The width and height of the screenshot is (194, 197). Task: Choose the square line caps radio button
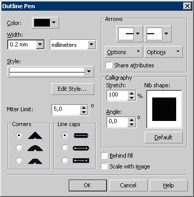coord(65,160)
